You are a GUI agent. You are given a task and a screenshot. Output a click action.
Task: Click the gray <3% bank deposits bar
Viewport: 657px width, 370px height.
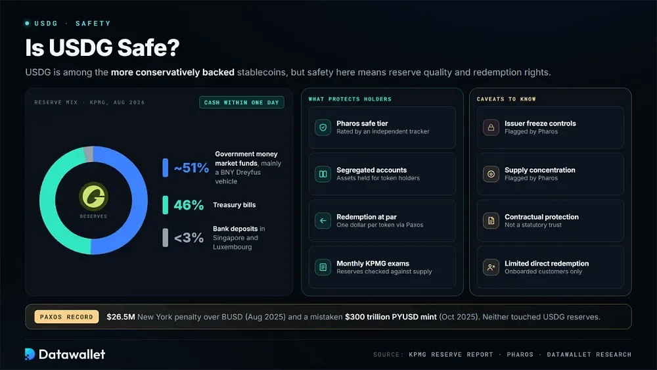pos(165,238)
